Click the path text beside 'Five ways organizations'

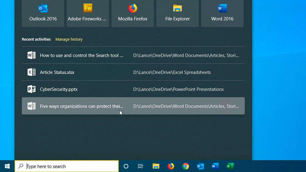tap(186, 106)
